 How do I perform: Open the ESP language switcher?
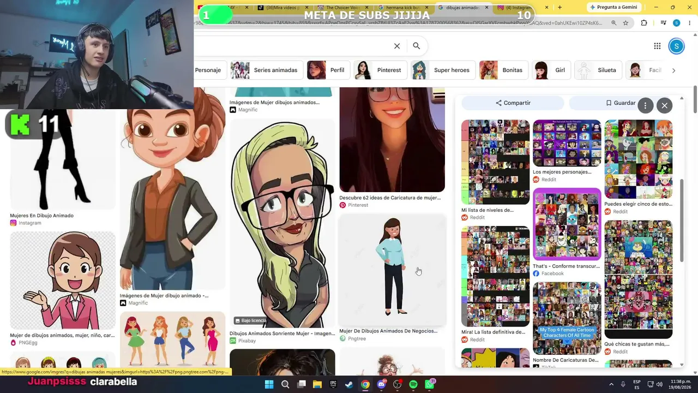coord(637,384)
